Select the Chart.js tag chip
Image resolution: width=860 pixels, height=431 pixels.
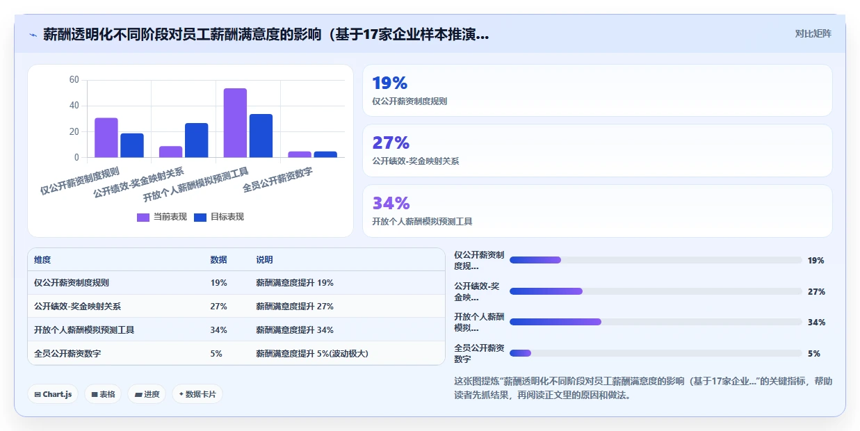tap(53, 394)
